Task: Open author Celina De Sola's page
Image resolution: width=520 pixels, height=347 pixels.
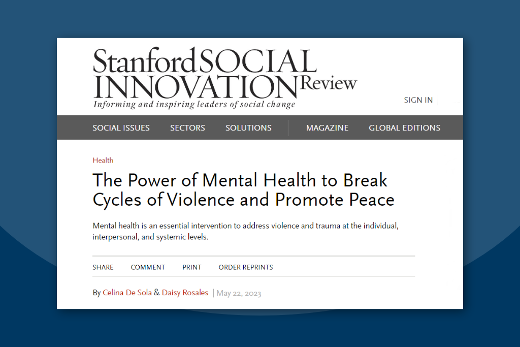Action: (127, 293)
